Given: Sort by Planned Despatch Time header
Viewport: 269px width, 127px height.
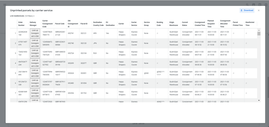Looking at the screenshot, I should (211, 24).
